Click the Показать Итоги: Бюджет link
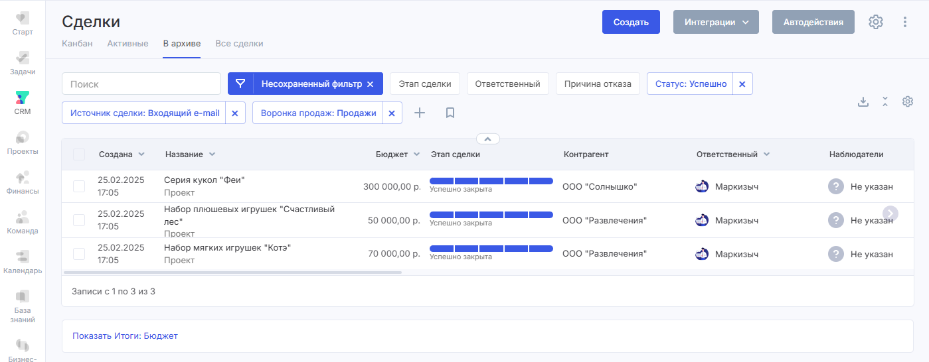 click(x=125, y=336)
